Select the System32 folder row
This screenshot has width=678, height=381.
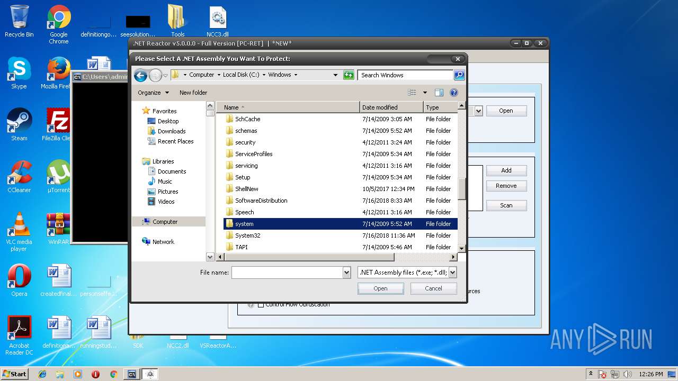341,235
